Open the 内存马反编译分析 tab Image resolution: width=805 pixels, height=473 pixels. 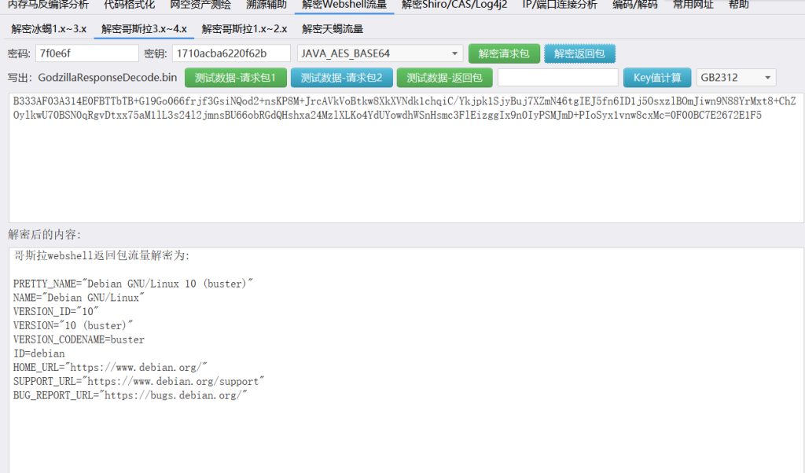[48, 5]
